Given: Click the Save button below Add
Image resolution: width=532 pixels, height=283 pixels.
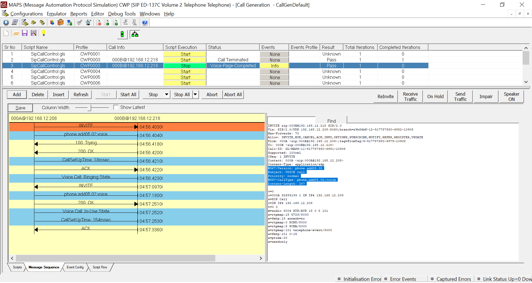Looking at the screenshot, I should pyautogui.click(x=20, y=108).
